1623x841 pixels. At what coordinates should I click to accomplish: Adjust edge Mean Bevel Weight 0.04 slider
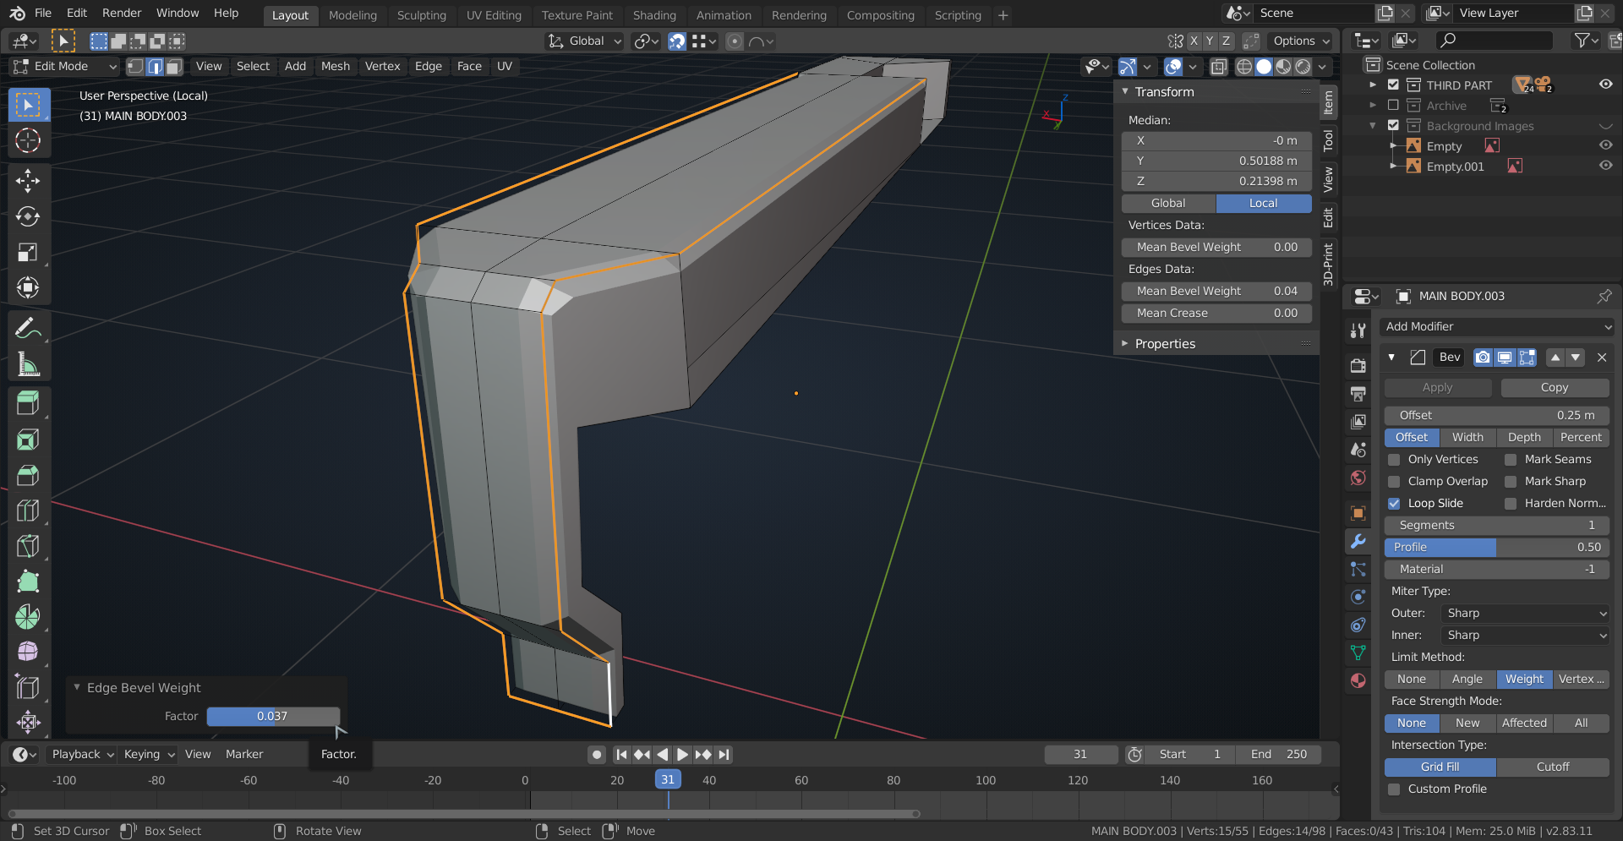click(1216, 292)
